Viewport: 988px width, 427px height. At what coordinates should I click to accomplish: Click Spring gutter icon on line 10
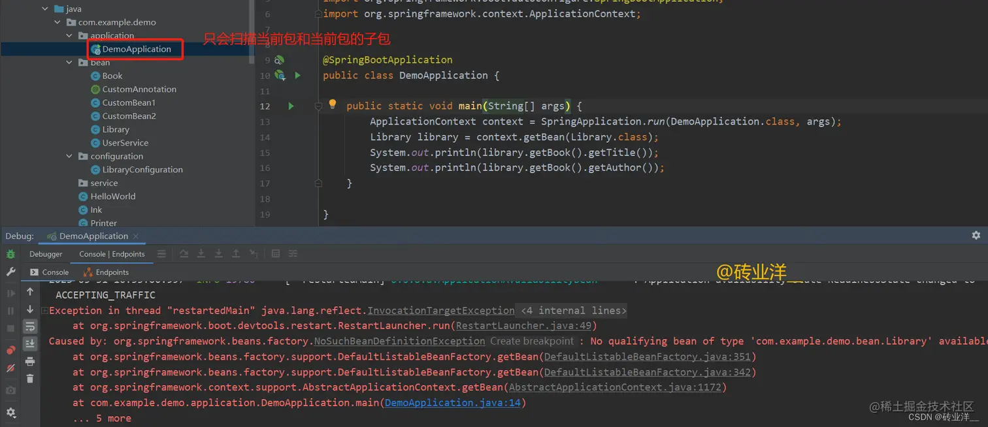[280, 76]
